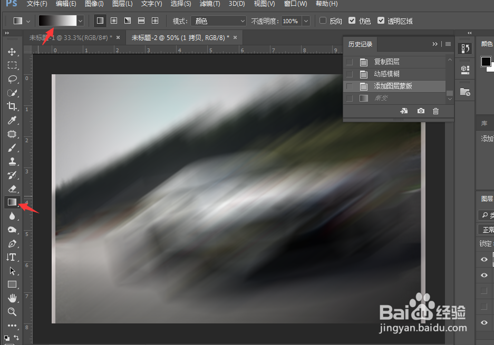Toggle visibility eye of the bottom layer
This screenshot has width=494, height=345.
[484, 323]
